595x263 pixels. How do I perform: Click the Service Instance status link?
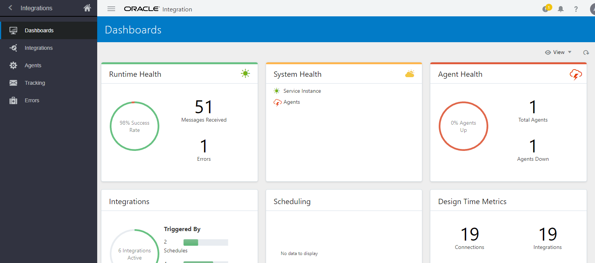[x=302, y=91]
